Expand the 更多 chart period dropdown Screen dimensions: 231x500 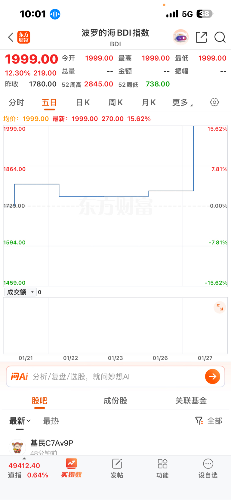[182, 103]
